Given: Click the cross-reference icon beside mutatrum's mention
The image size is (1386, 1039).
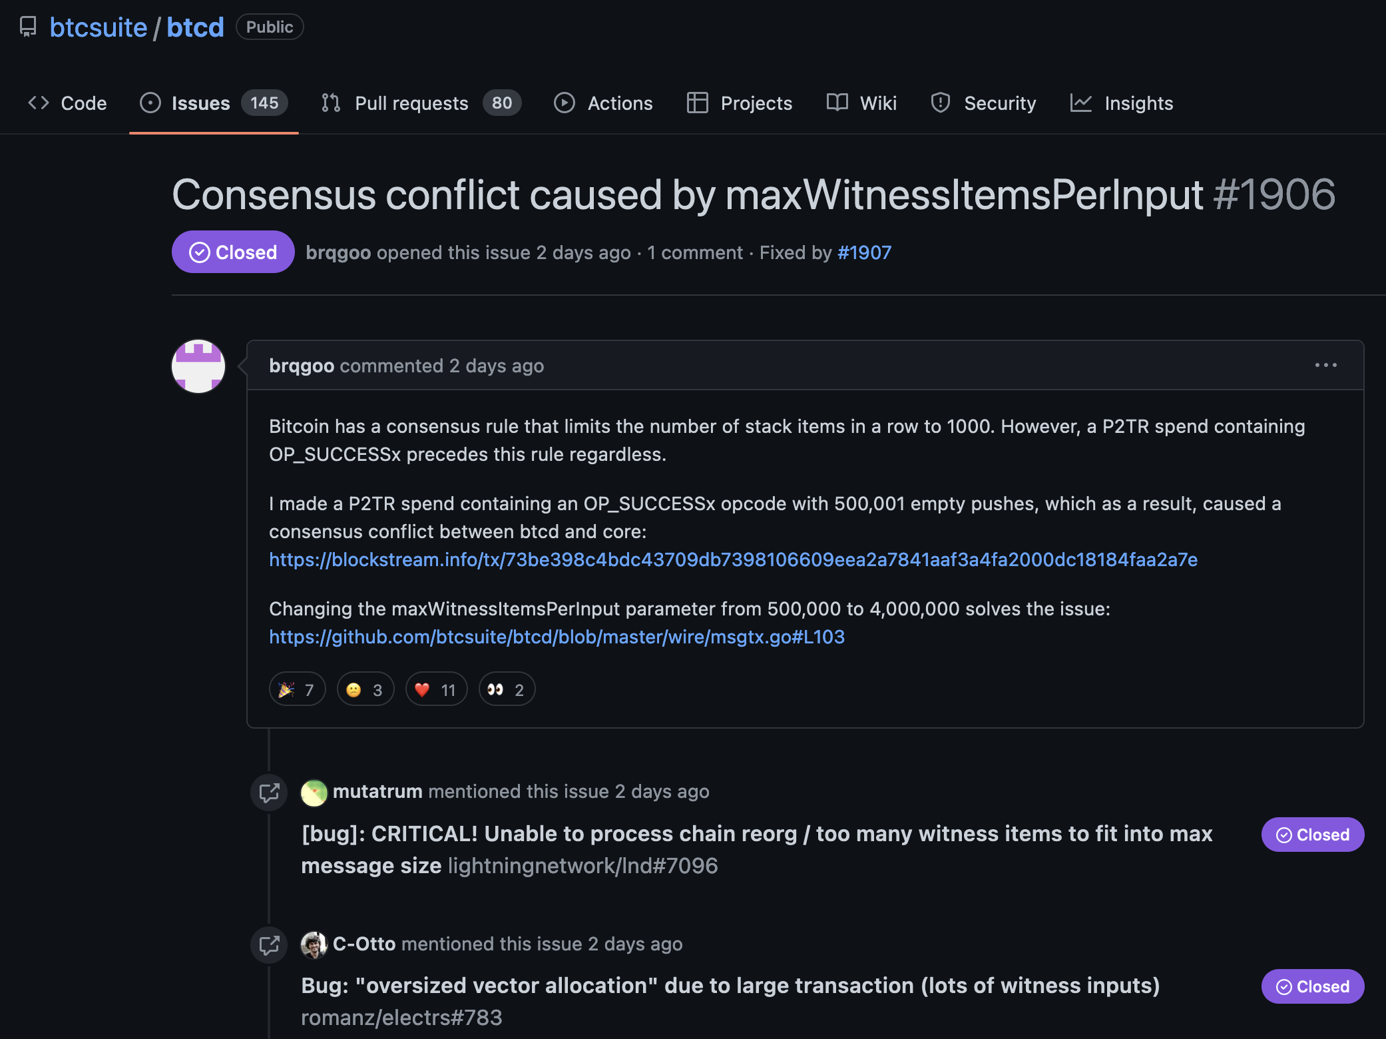Looking at the screenshot, I should tap(269, 793).
